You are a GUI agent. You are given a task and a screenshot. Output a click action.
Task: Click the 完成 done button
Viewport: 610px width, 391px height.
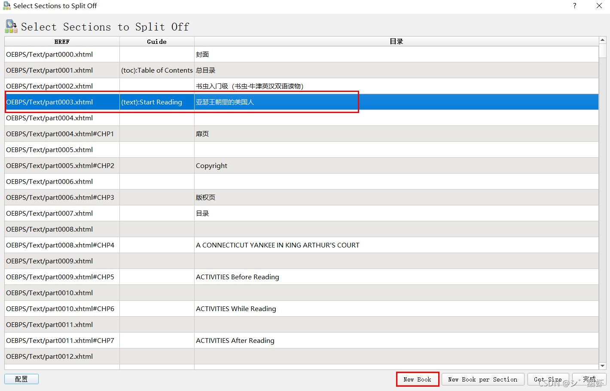click(x=589, y=379)
